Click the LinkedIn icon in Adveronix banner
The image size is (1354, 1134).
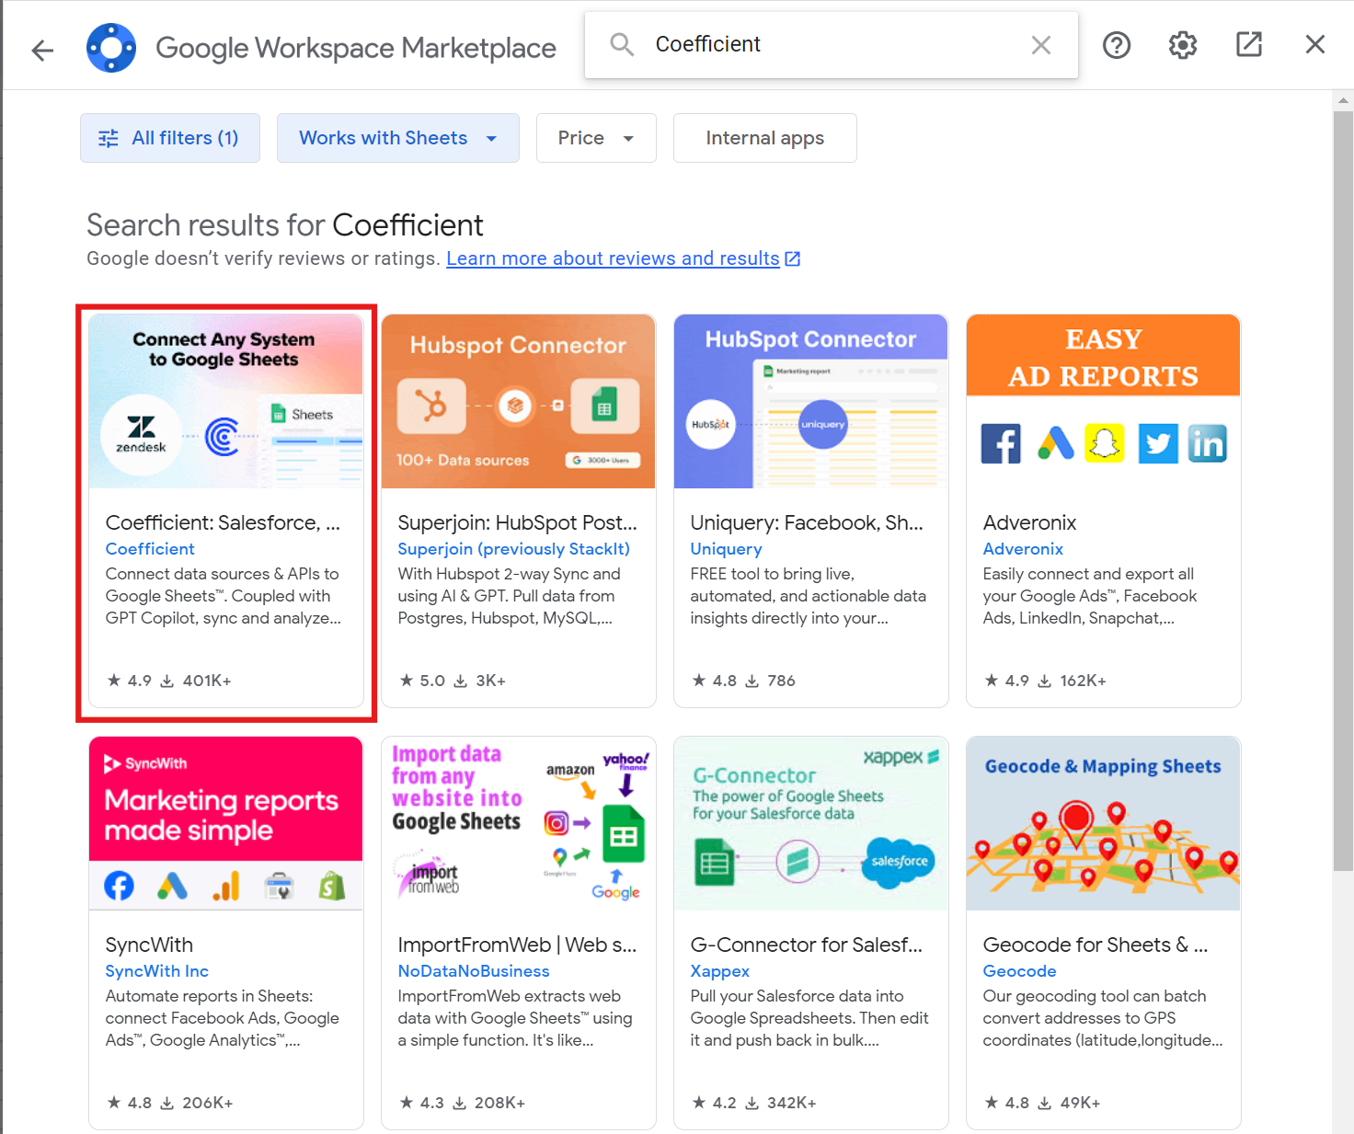tap(1207, 444)
